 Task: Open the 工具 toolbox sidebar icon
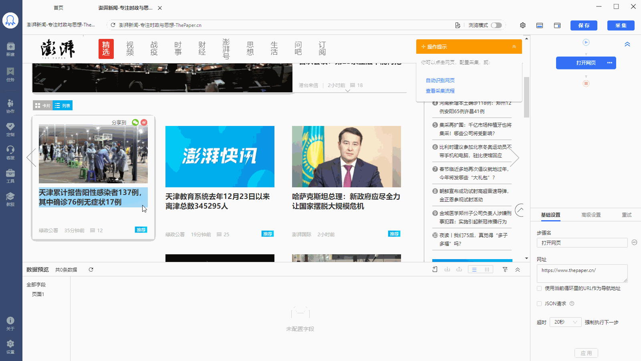10,176
